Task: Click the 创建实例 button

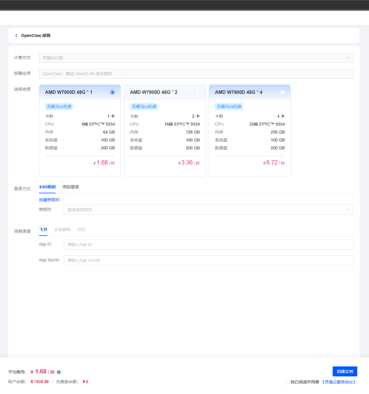Action: pos(345,371)
